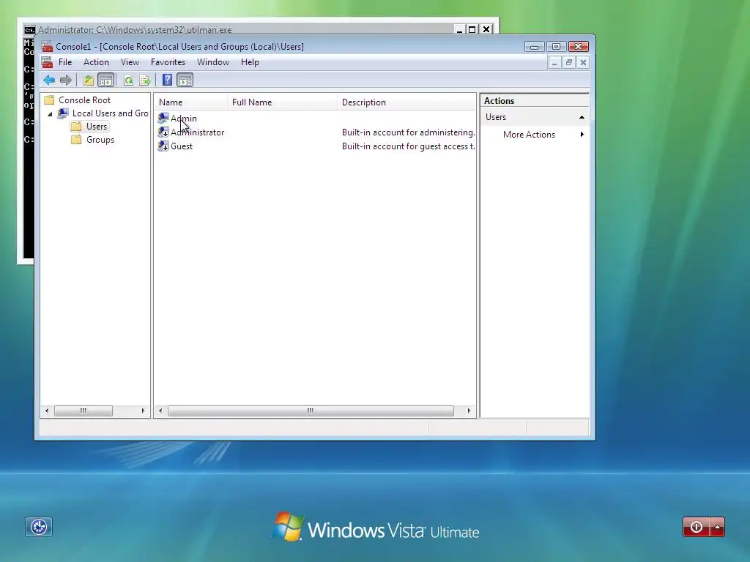
Task: Sort the list by the Description column header
Action: click(x=406, y=102)
